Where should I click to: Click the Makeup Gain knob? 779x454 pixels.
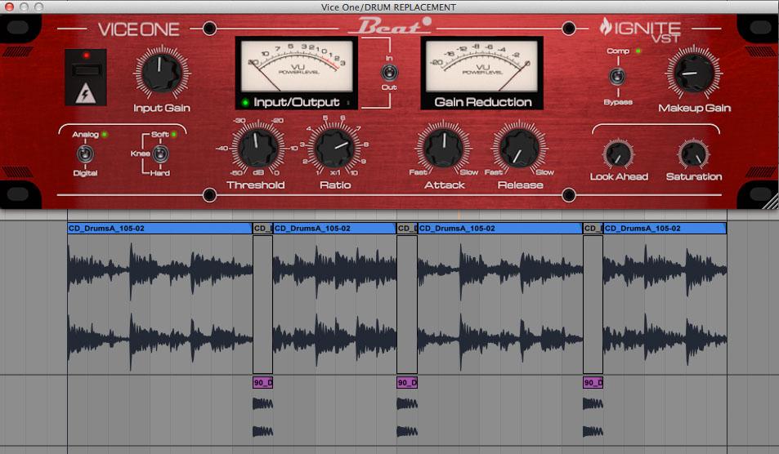(x=694, y=73)
